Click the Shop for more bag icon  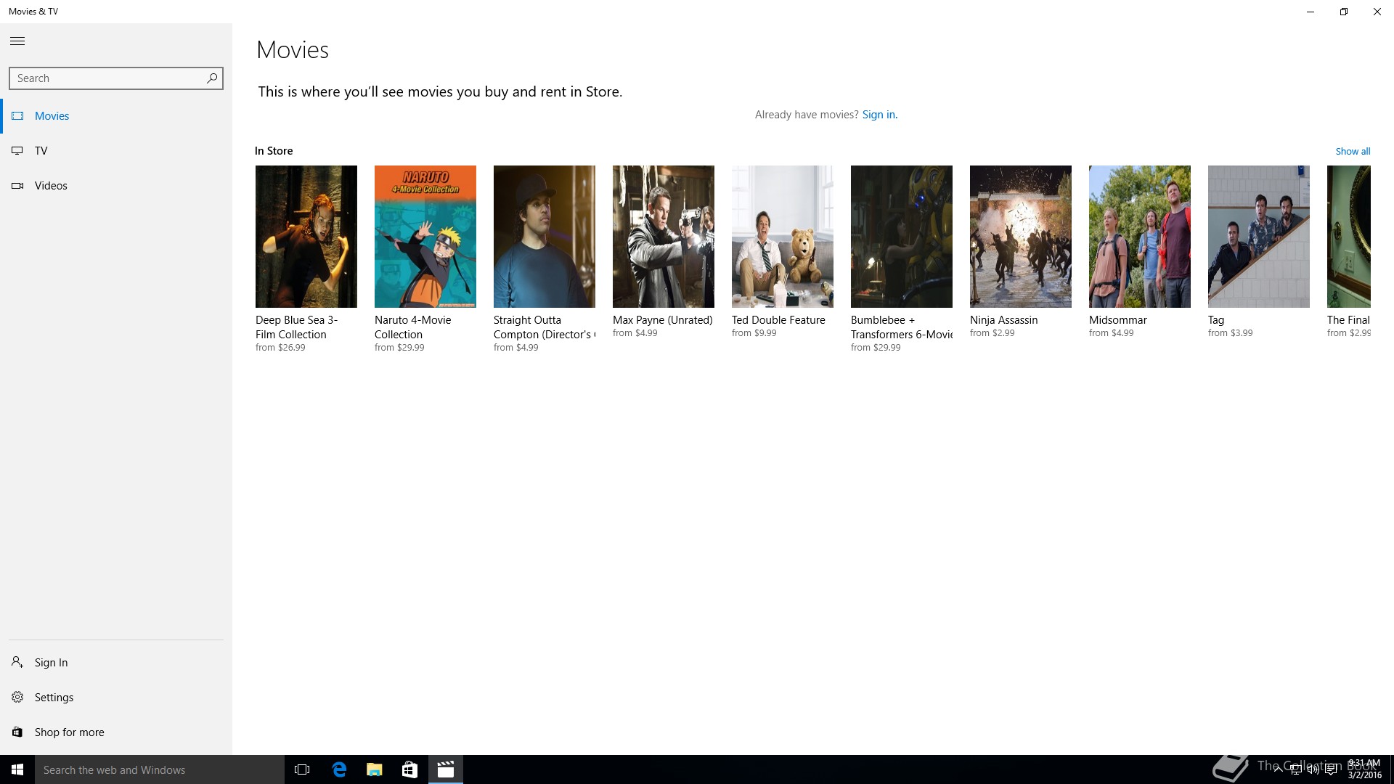click(x=17, y=732)
